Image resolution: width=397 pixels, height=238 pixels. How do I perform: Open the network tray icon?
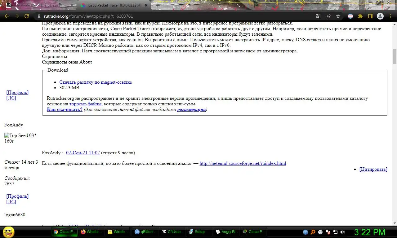click(x=335, y=232)
